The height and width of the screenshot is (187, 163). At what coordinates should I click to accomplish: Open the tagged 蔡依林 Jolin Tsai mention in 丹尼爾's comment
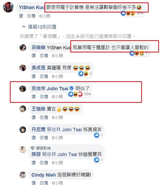[64, 129]
